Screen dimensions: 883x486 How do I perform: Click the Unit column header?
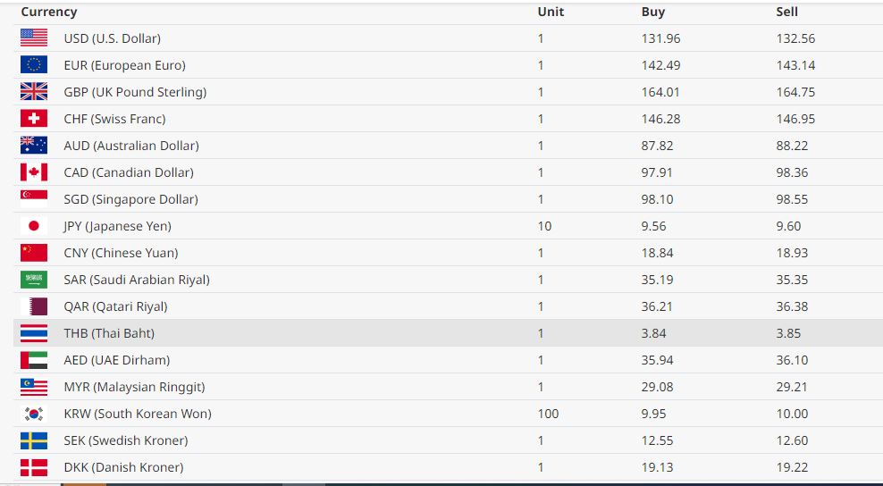[551, 12]
